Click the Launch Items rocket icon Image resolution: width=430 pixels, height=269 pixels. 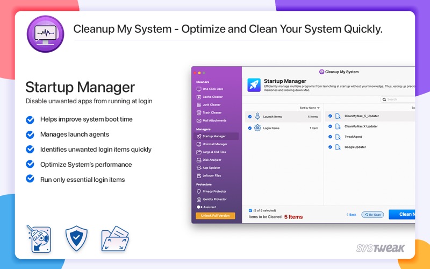(257, 116)
